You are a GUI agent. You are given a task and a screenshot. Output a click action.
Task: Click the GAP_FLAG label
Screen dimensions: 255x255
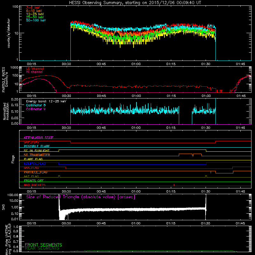coord(31,142)
